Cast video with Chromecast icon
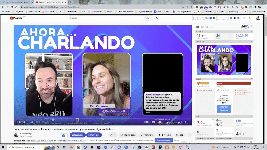 [x=180, y=122]
